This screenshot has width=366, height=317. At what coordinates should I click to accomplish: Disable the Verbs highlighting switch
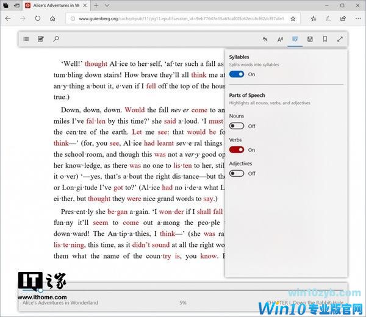(237, 149)
